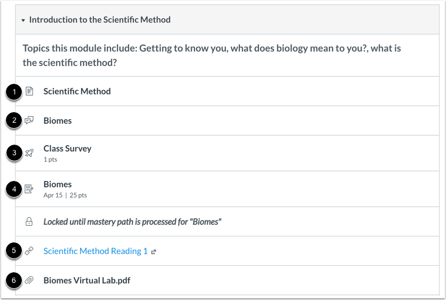This screenshot has width=446, height=300.
Task: Open the Biomes Virtual Lab.pdf file
Action: point(87,280)
